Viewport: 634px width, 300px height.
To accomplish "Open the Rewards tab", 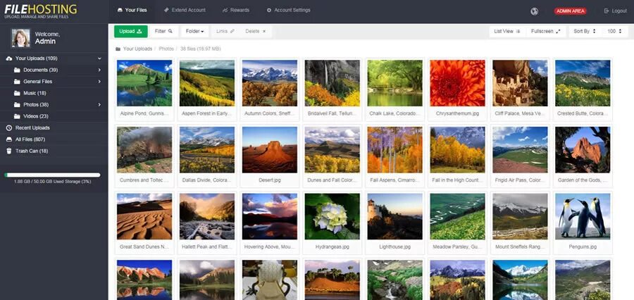I will pyautogui.click(x=236, y=11).
